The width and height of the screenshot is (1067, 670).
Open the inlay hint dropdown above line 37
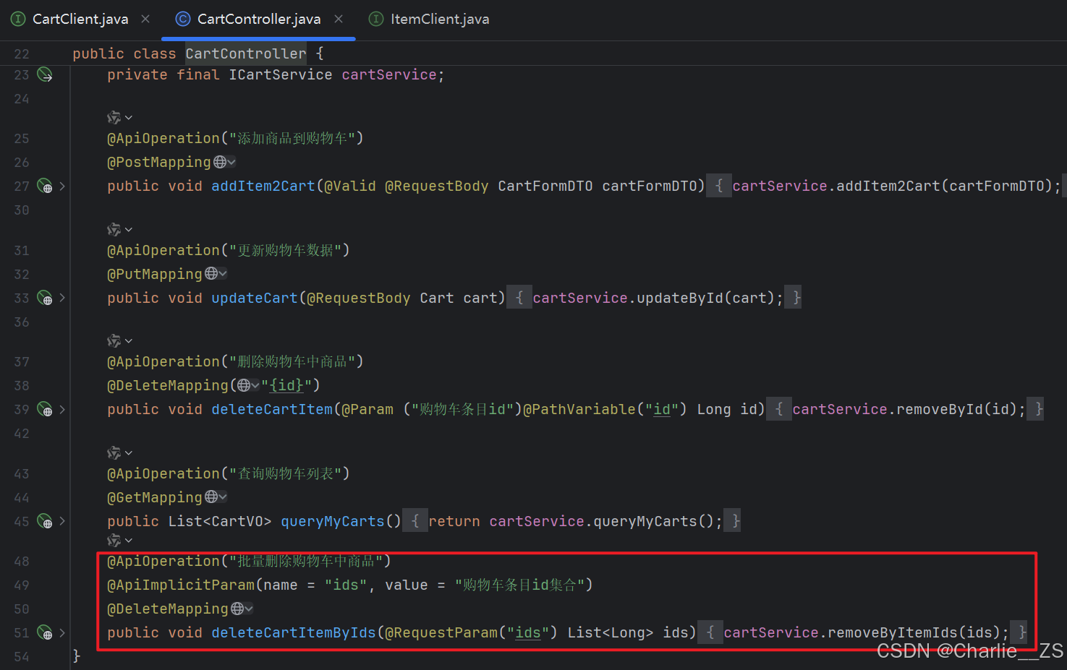(120, 340)
